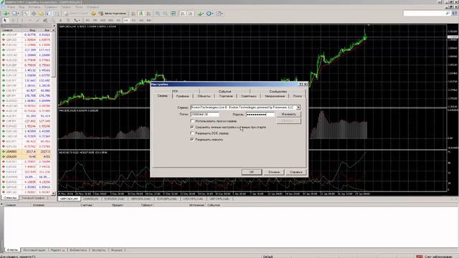The width and height of the screenshot is (459, 258).
Task: Open the Templates icon
Action: 219,14
